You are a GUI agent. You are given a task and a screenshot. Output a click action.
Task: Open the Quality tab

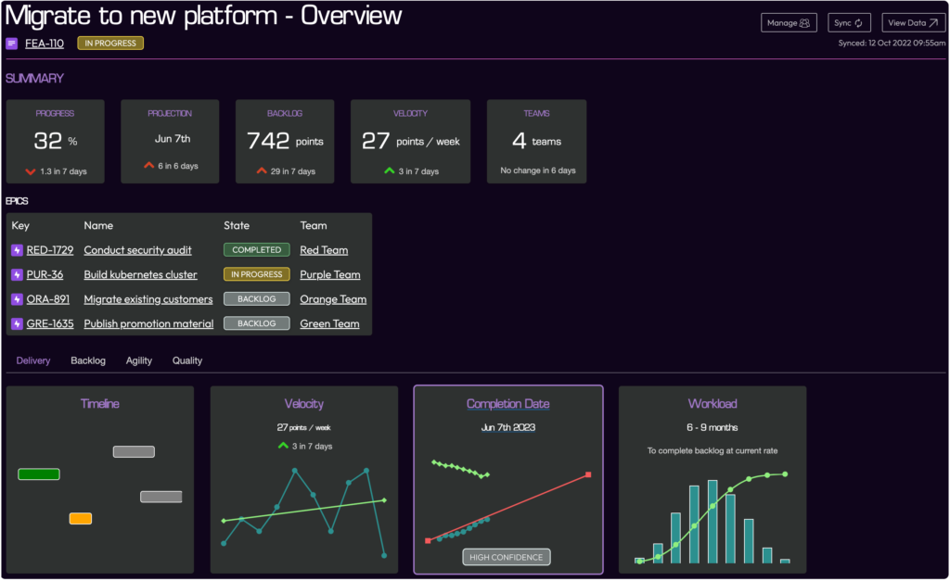pos(186,360)
